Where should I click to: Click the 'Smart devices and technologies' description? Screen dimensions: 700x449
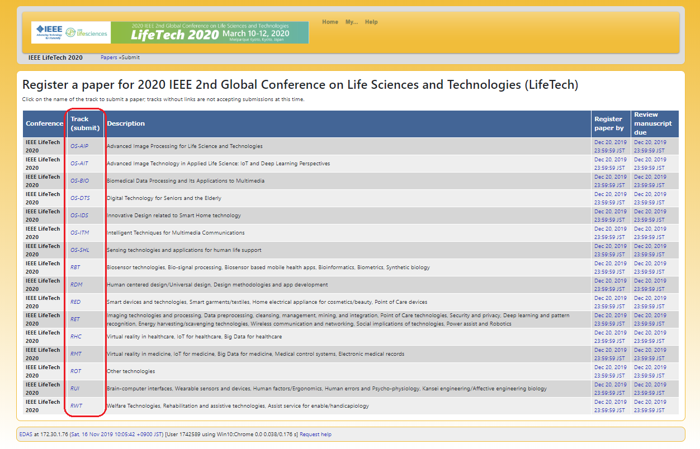tap(267, 302)
